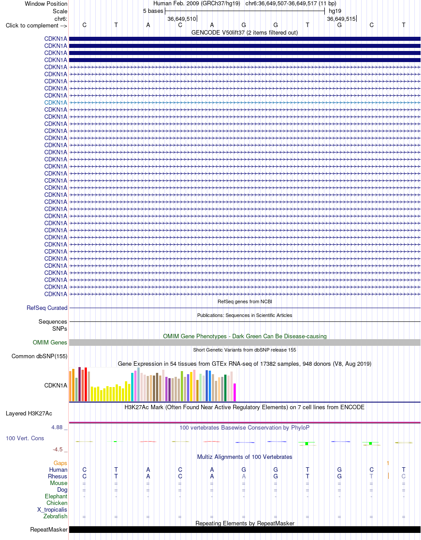This screenshot has width=421, height=540.
Task: Click the 'chr6:' ruler label
Action: [61, 19]
